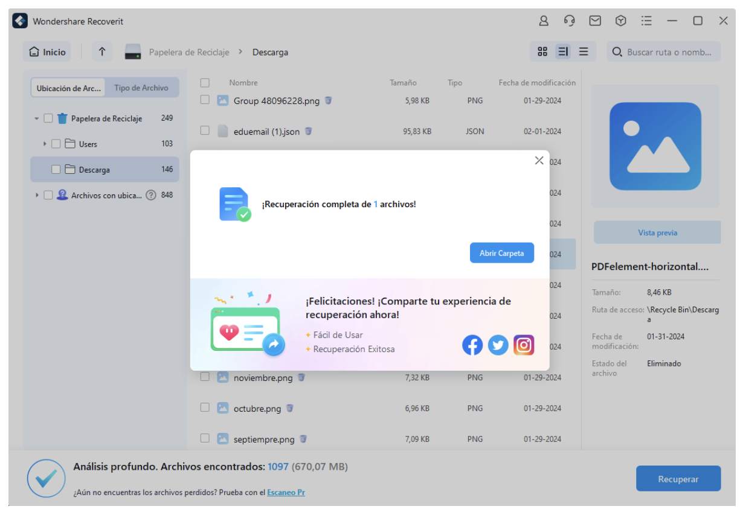Expand the Archivos con ubica... node
The height and width of the screenshot is (512, 743).
37,195
